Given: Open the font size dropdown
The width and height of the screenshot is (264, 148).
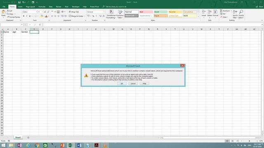Looking at the screenshot, I should (x=42, y=12).
